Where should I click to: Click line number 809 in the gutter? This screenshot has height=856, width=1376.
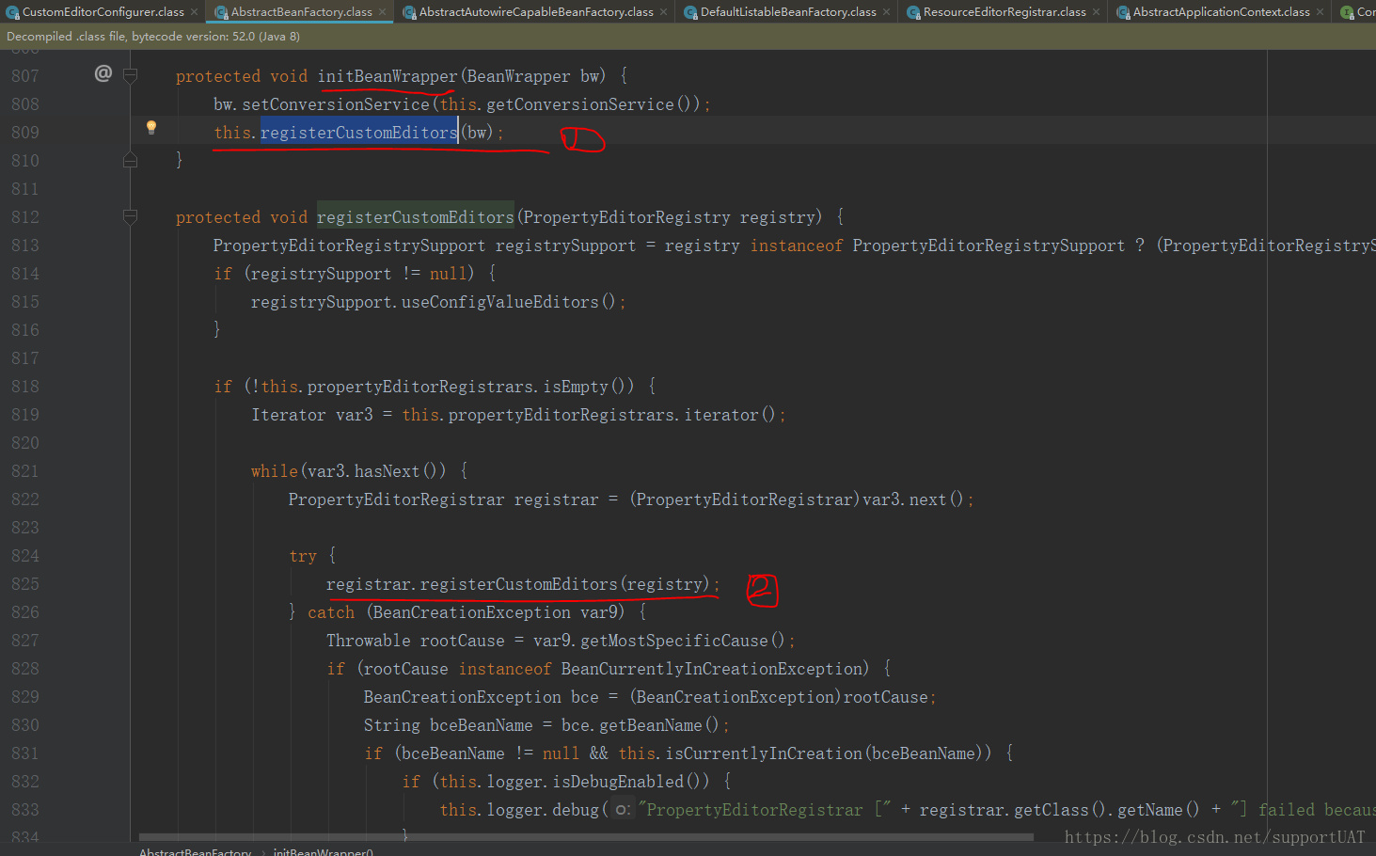click(25, 133)
